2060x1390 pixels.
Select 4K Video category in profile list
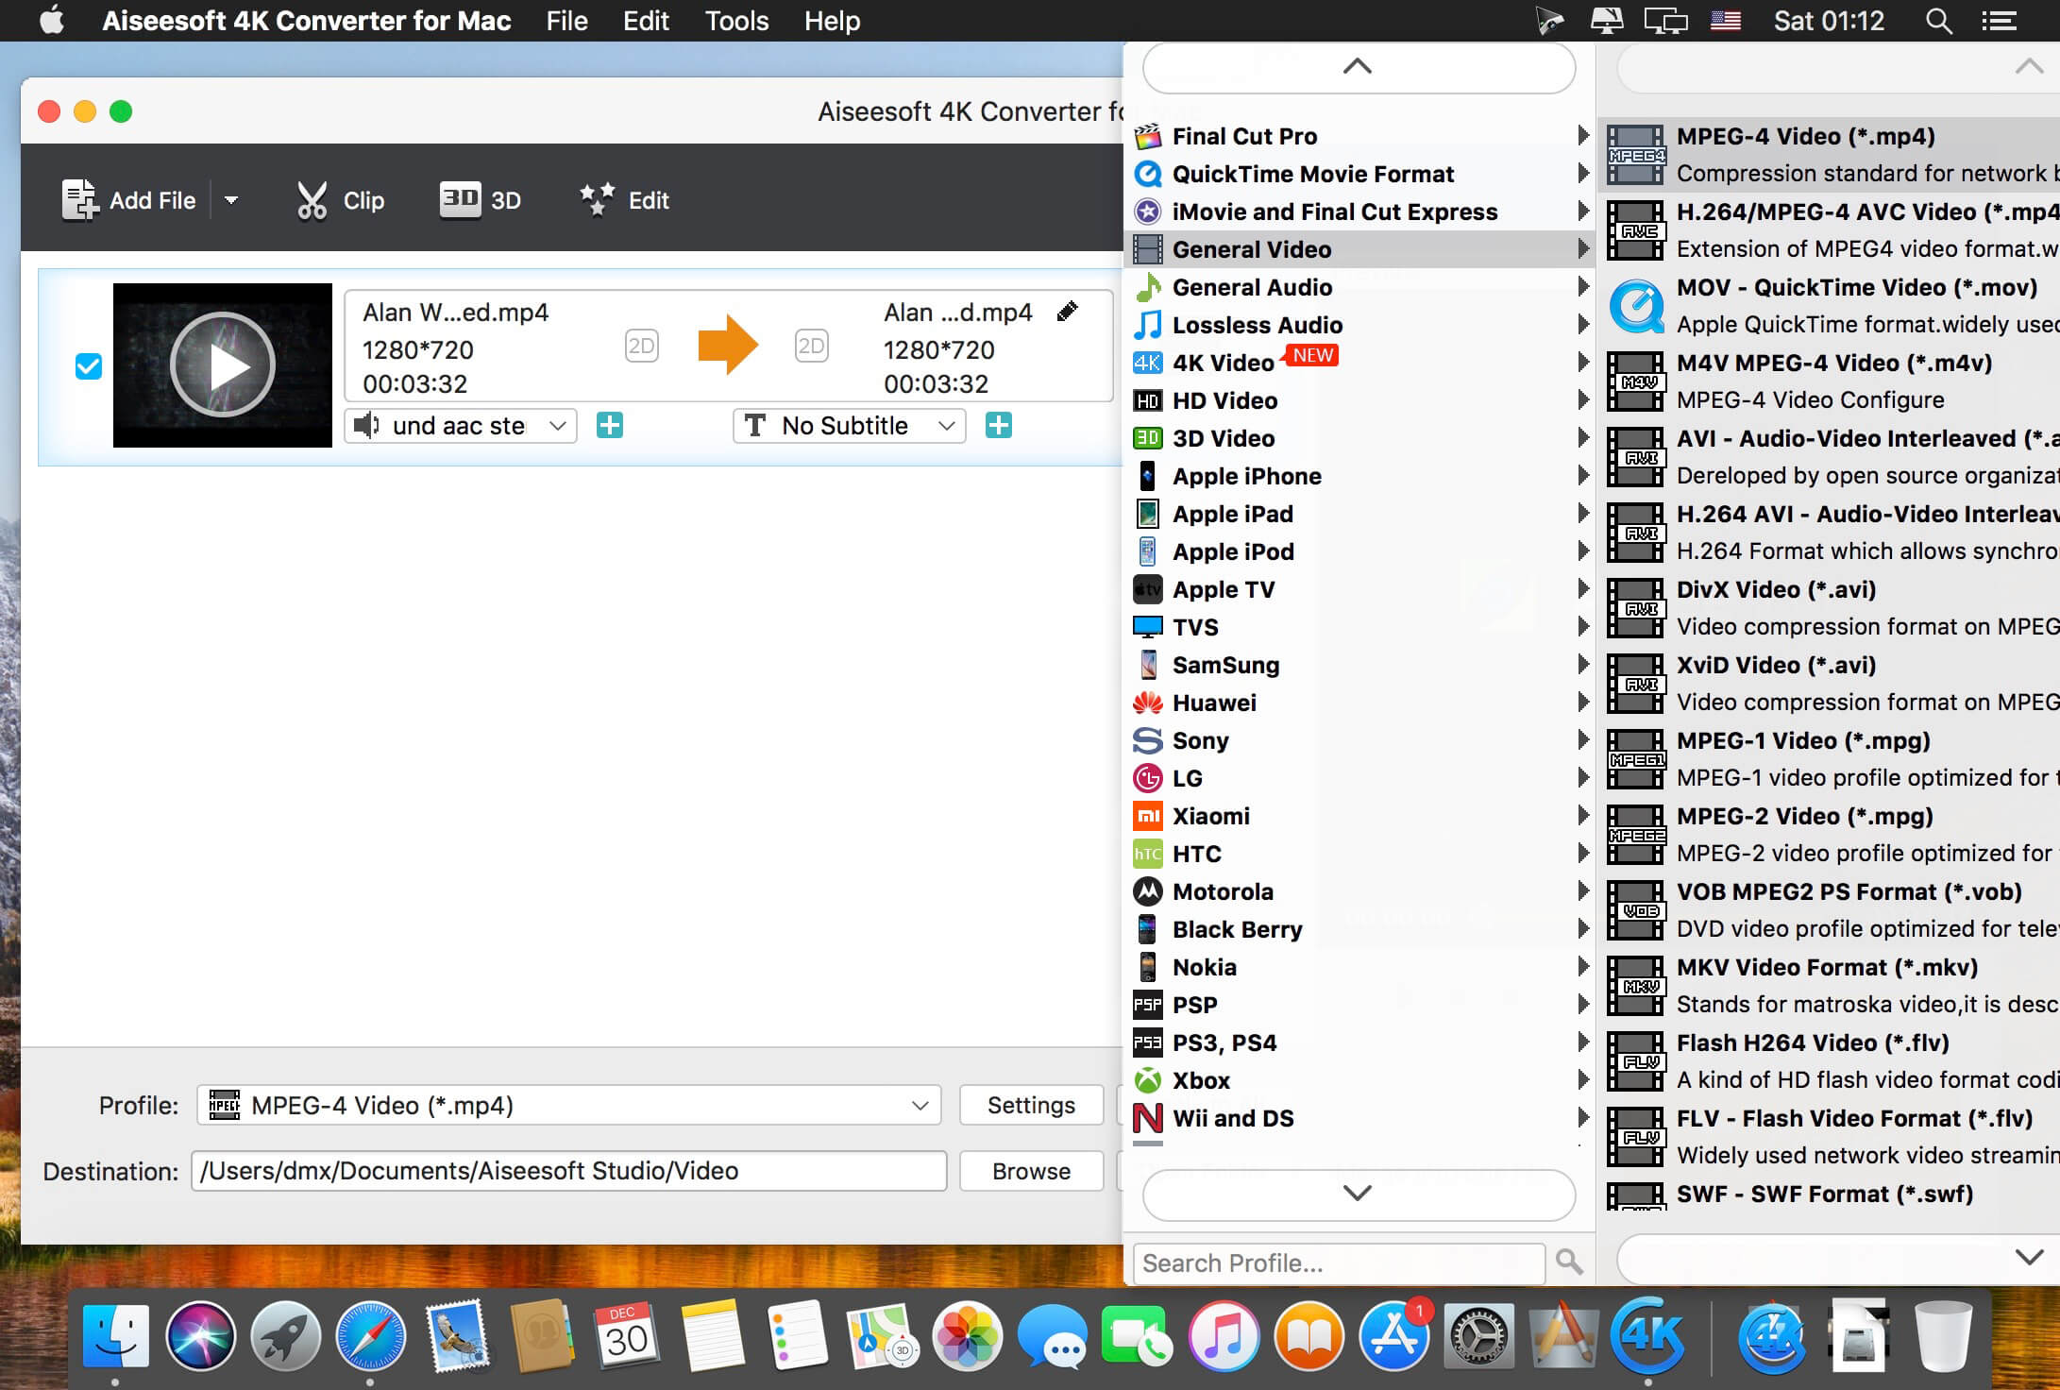point(1224,363)
